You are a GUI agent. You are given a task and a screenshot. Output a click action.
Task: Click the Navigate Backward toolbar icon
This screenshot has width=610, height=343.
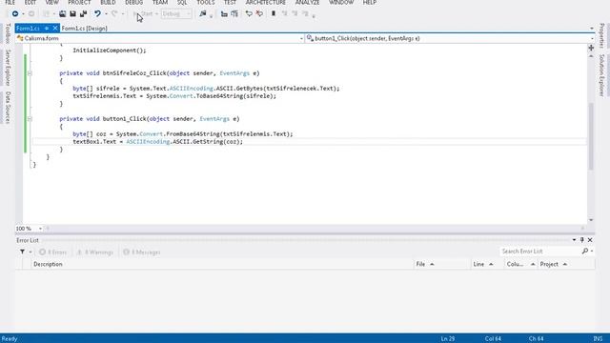click(15, 14)
